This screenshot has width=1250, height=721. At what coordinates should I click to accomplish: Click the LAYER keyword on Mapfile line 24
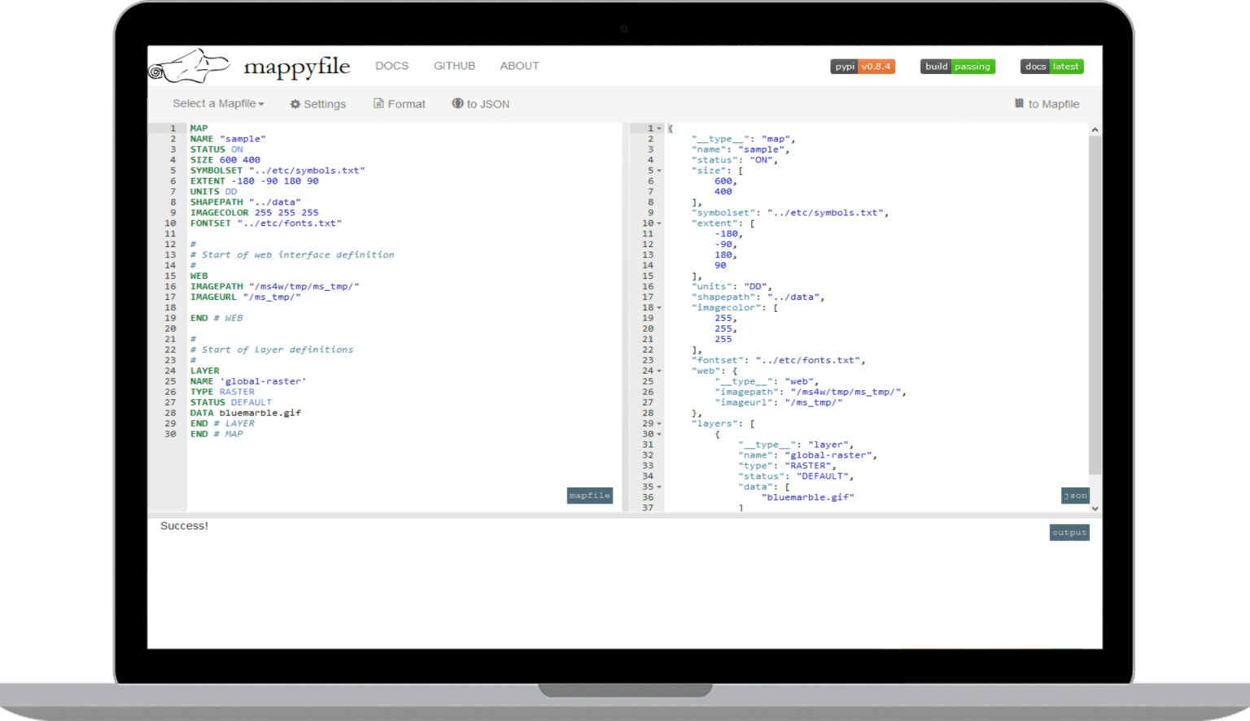(205, 371)
